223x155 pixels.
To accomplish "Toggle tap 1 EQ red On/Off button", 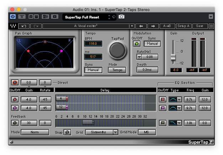I will (x=163, y=100).
